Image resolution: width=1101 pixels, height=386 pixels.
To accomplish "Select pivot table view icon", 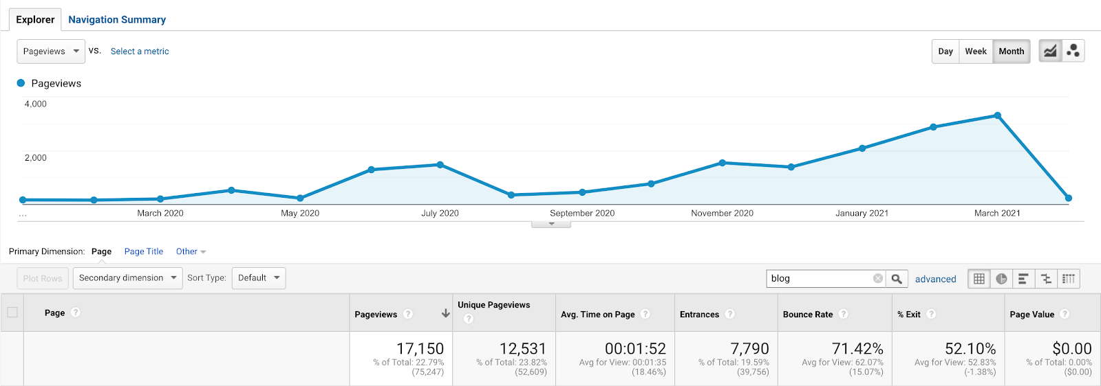I will point(1069,279).
